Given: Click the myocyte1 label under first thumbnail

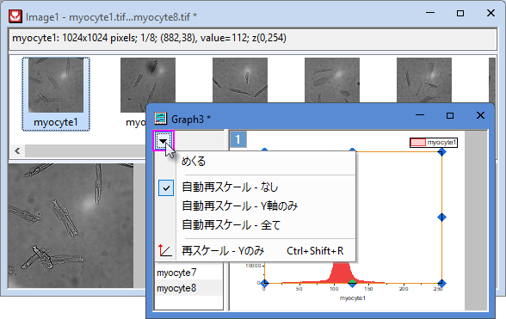Looking at the screenshot, I should click(56, 122).
